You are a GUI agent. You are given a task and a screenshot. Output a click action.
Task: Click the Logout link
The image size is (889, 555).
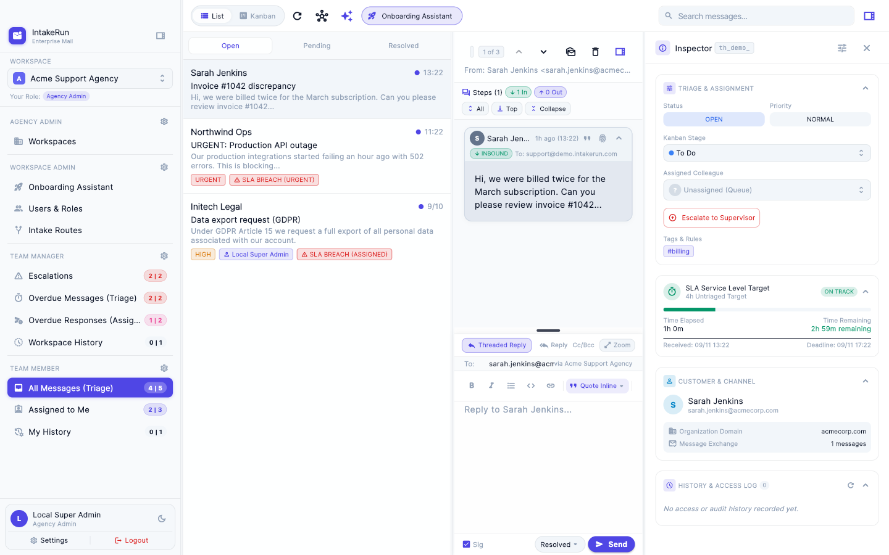[x=131, y=540]
